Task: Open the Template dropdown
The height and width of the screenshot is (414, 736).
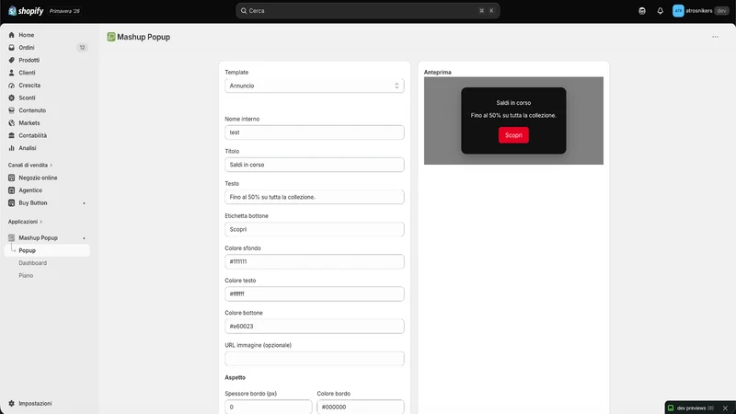Action: tap(315, 86)
